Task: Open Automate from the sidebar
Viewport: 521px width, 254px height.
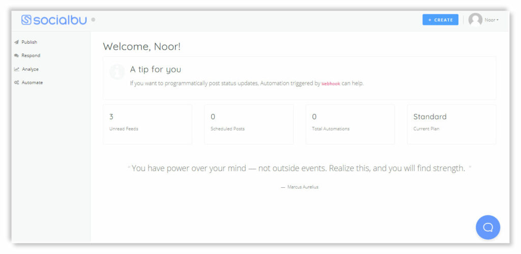Action: tap(32, 82)
